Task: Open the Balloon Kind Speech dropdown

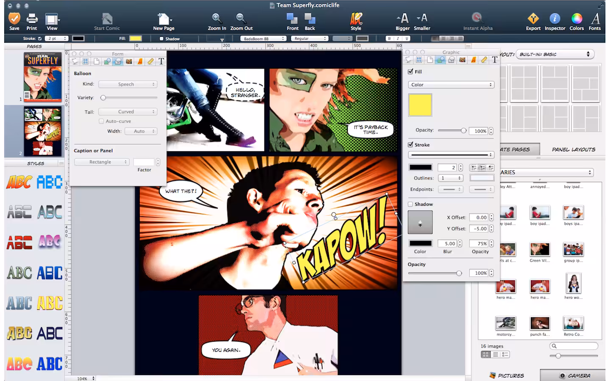Action: point(128,84)
